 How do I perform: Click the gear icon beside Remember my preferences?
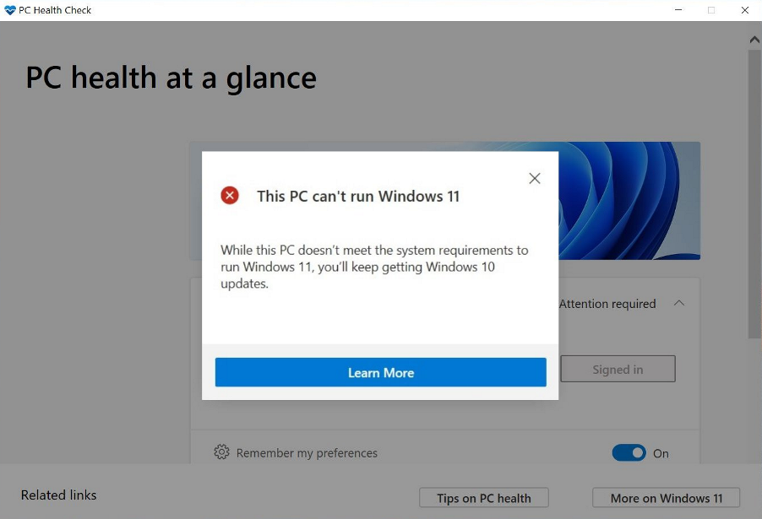click(x=221, y=453)
